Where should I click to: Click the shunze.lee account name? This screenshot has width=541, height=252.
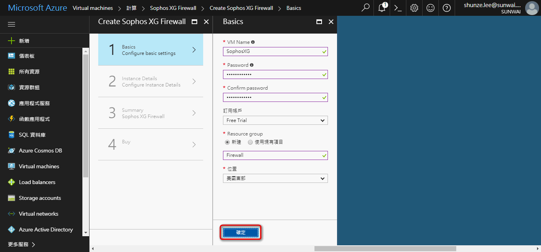click(x=492, y=5)
